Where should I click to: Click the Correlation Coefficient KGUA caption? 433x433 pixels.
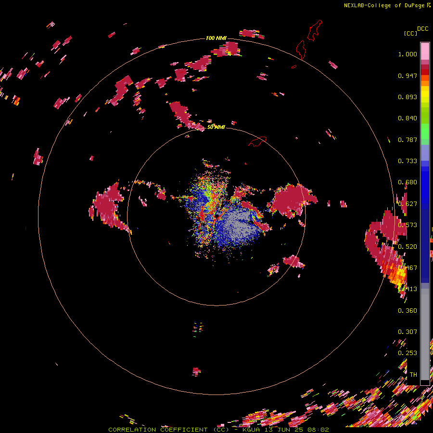[x=218, y=430]
